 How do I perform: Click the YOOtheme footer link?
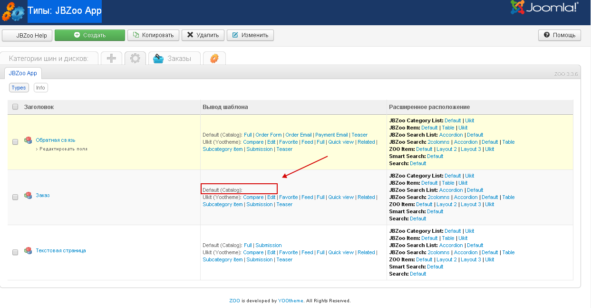coord(291,301)
